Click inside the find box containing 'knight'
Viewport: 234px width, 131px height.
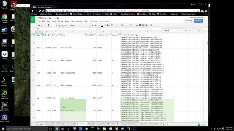pyautogui.click(x=173, y=31)
